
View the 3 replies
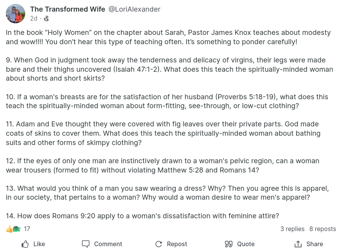click(x=292, y=229)
